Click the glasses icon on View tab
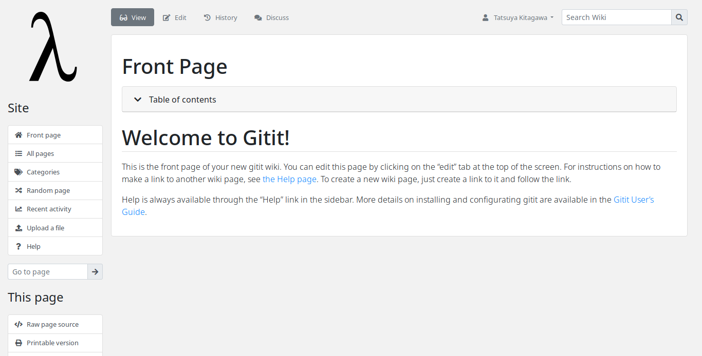Screen dimensions: 702x356 pyautogui.click(x=123, y=17)
